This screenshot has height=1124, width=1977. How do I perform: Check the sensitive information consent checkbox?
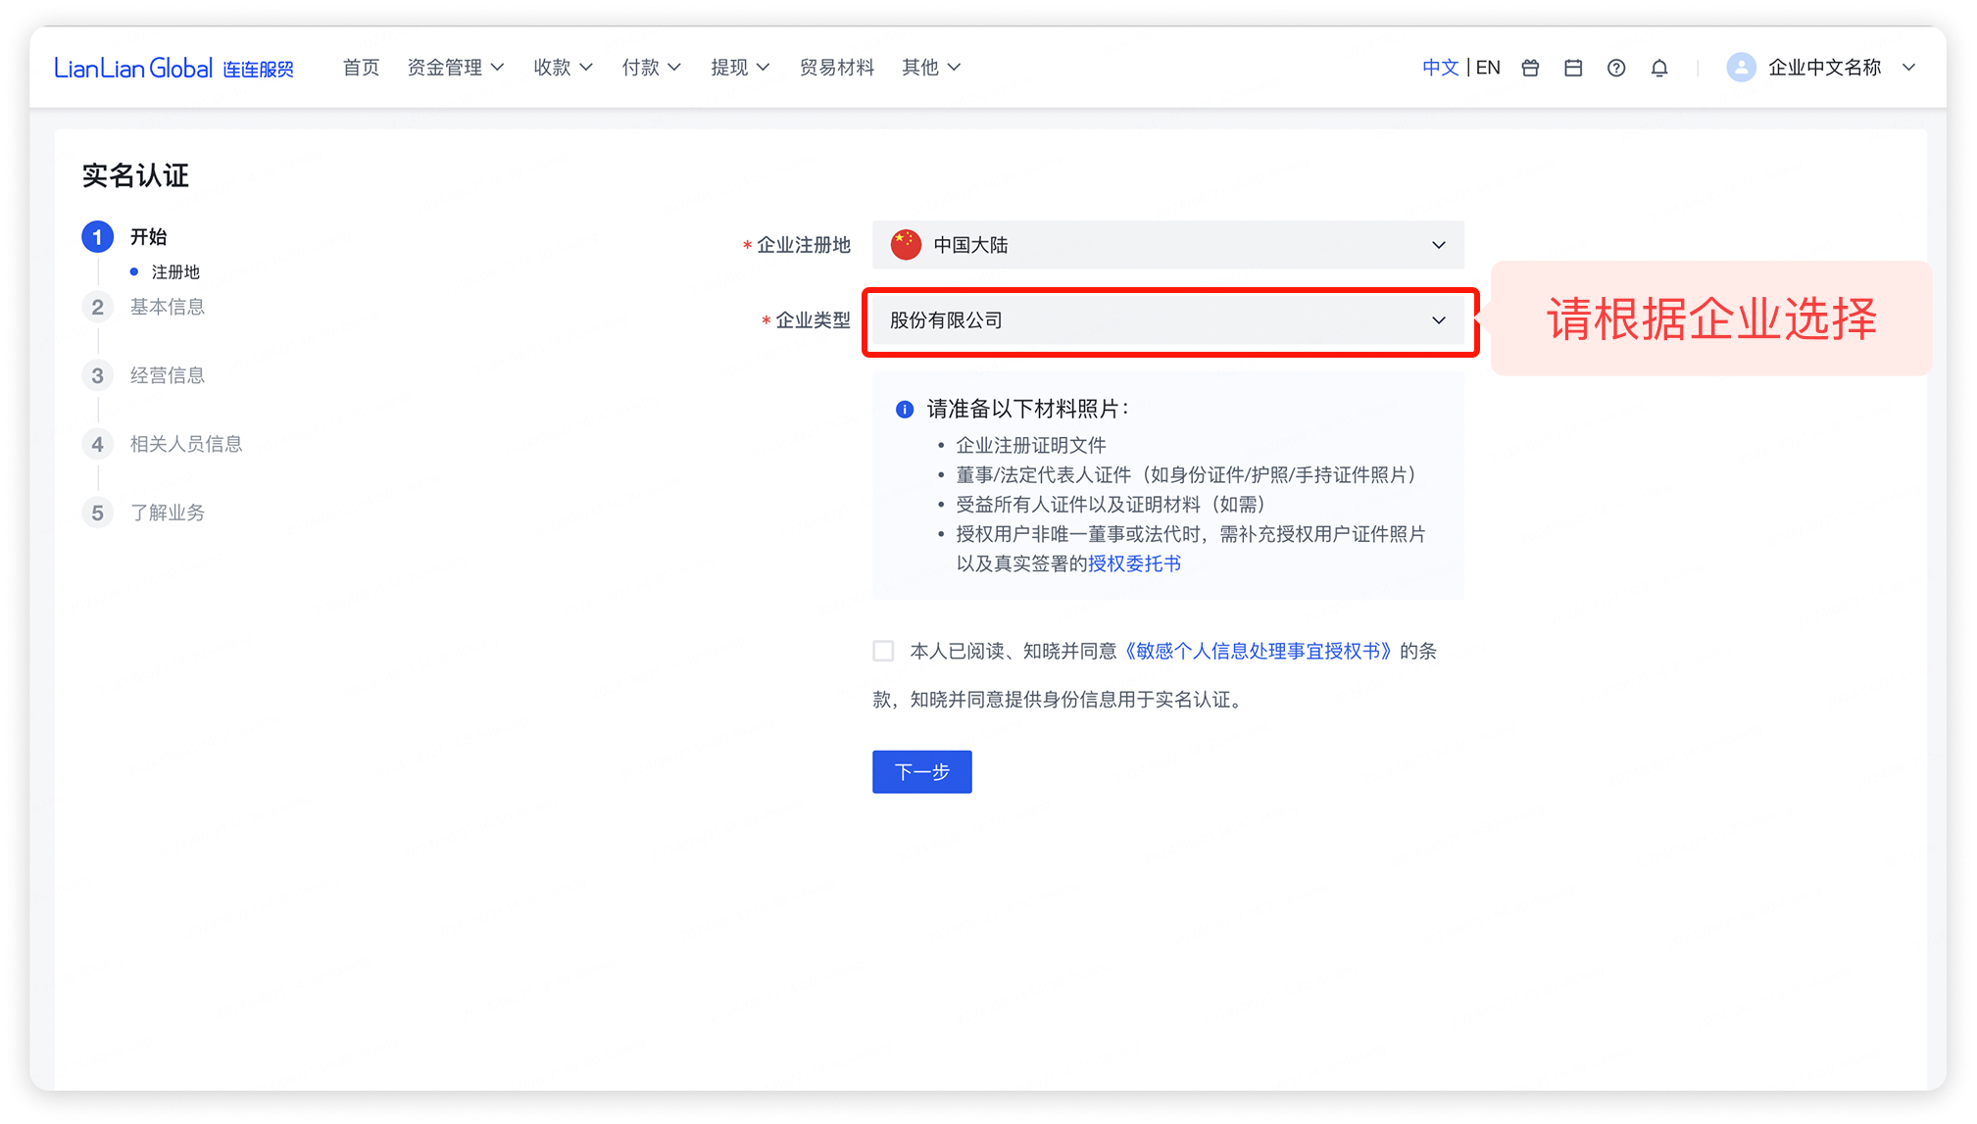click(883, 651)
